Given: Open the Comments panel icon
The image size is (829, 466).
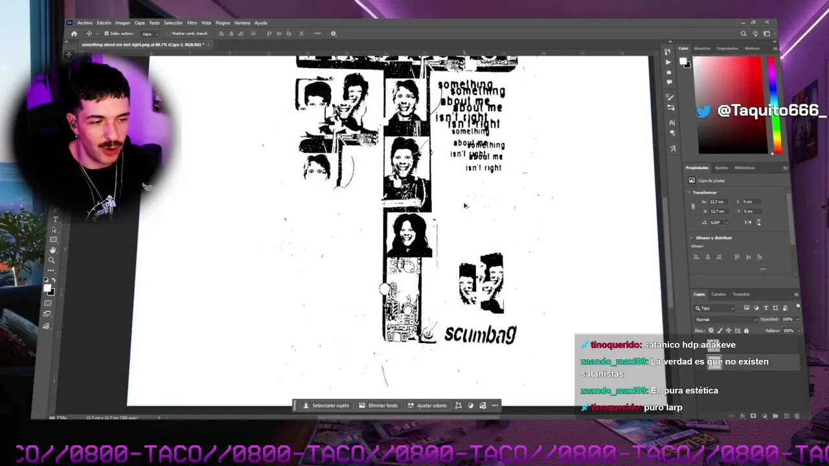Looking at the screenshot, I should pyautogui.click(x=669, y=82).
